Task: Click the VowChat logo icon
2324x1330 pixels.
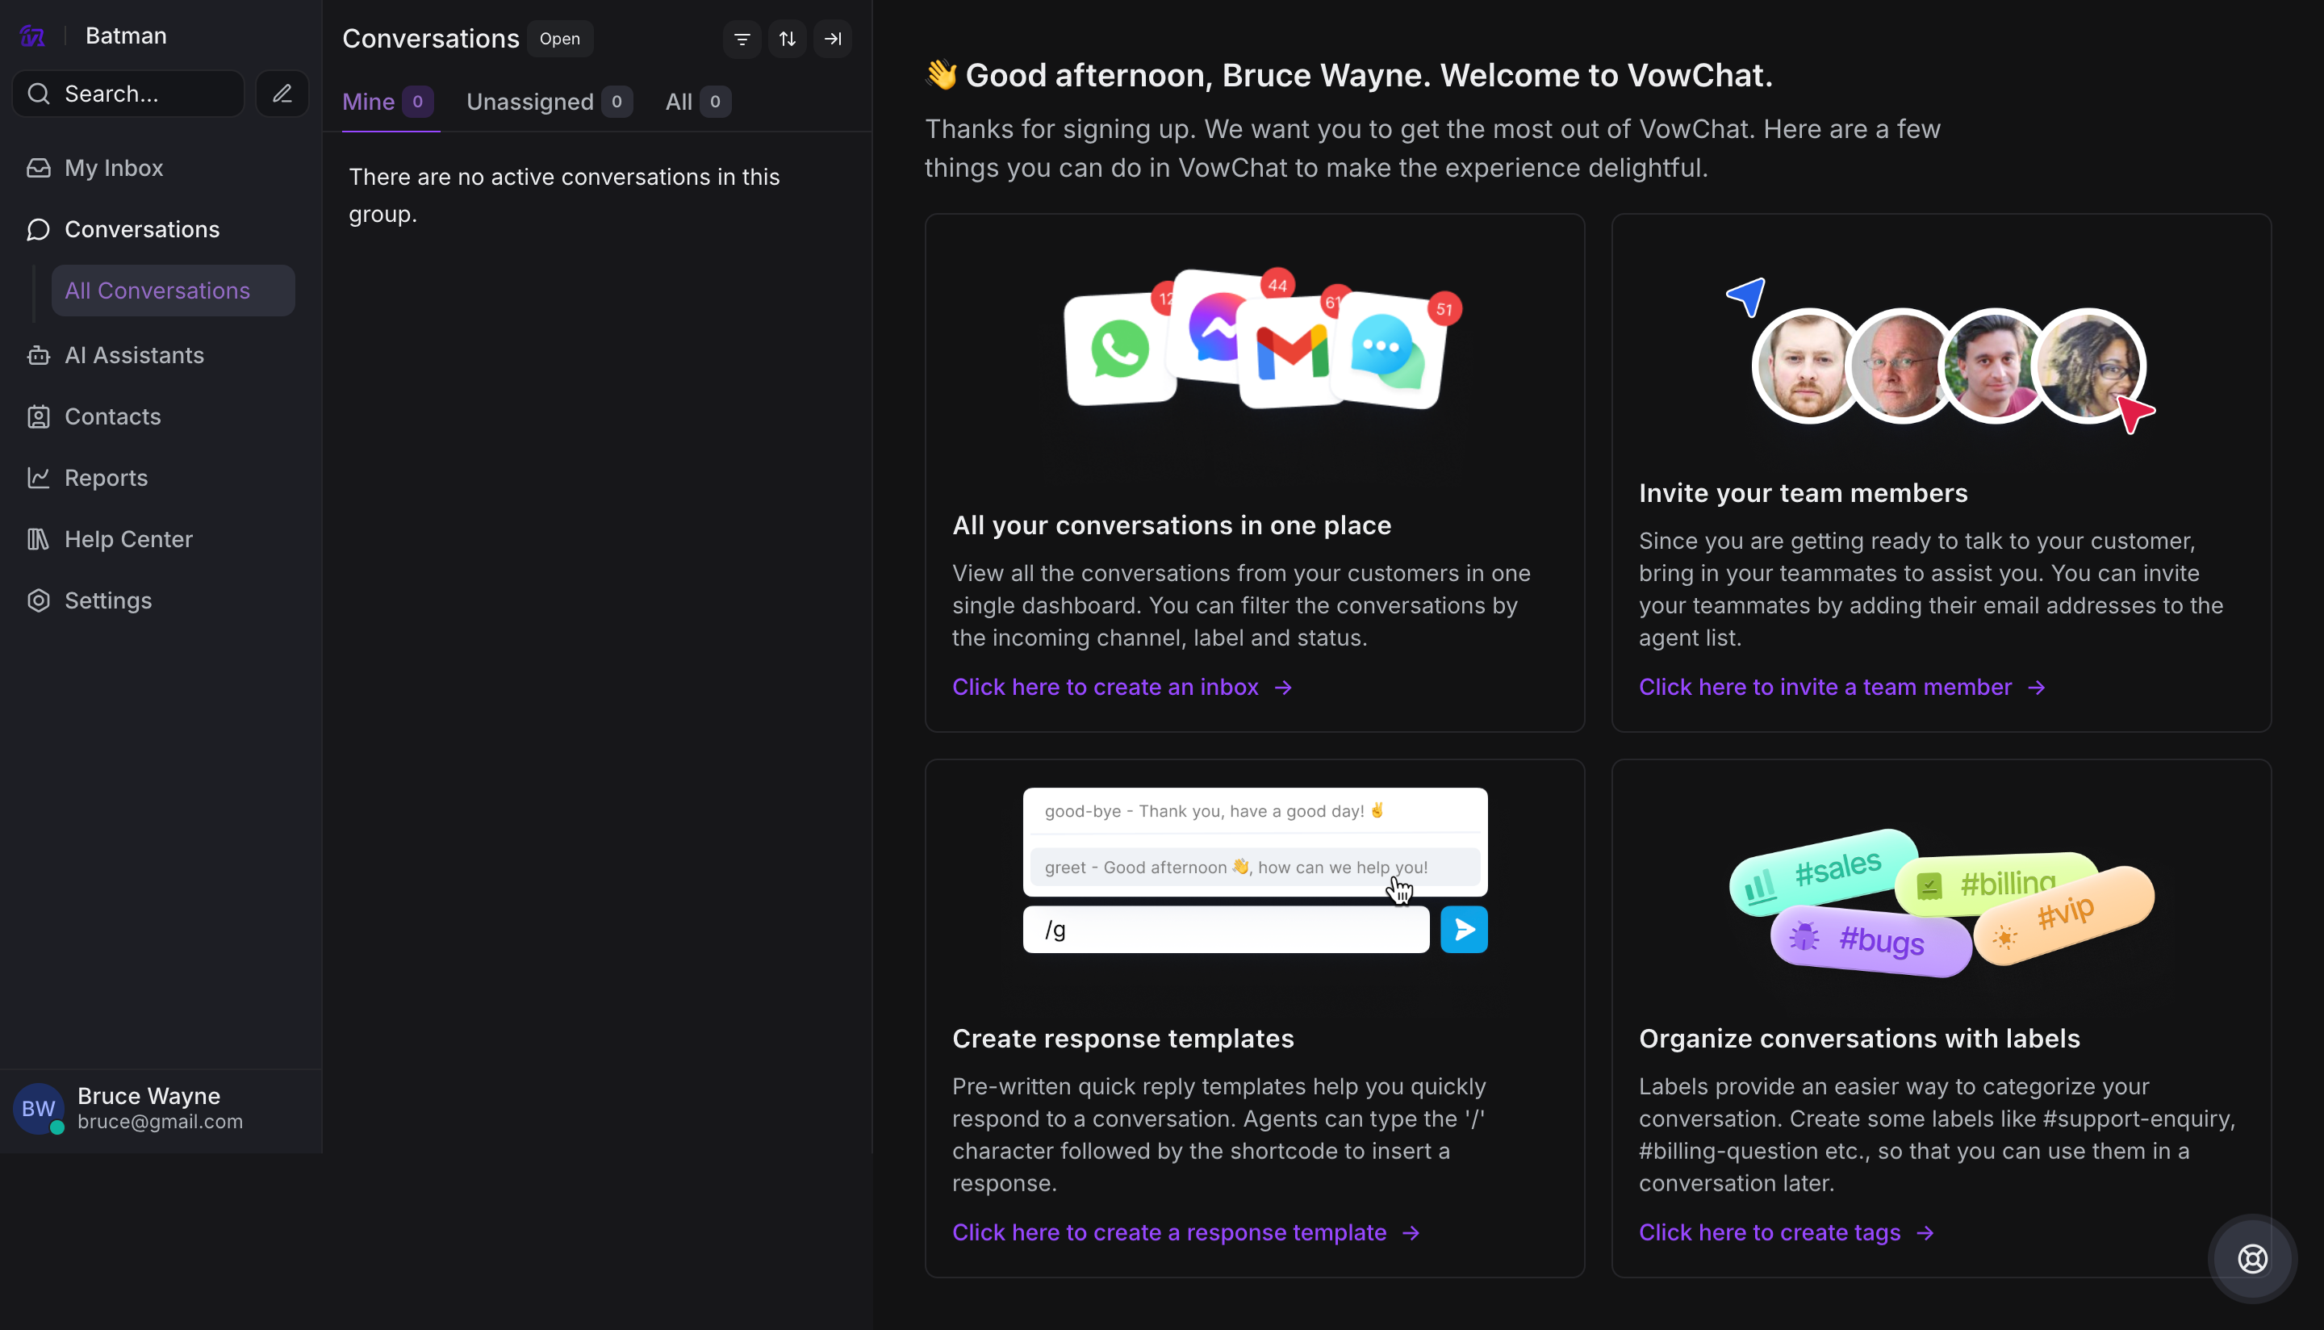Action: pyautogui.click(x=33, y=36)
